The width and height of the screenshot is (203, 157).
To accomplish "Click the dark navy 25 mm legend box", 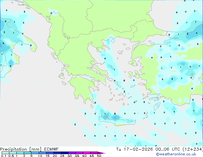I will 65,153.
